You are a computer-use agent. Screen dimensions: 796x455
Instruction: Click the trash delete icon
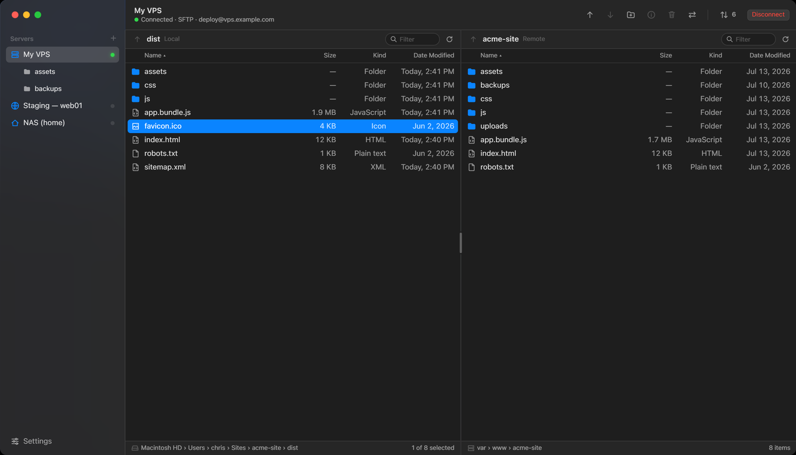pos(671,15)
